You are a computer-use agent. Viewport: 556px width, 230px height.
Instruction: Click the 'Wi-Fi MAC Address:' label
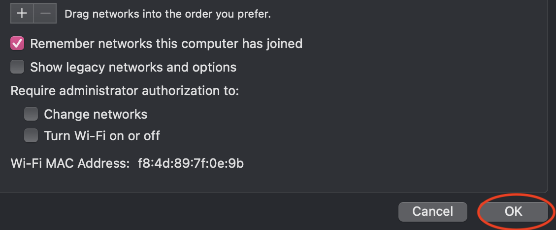click(70, 163)
